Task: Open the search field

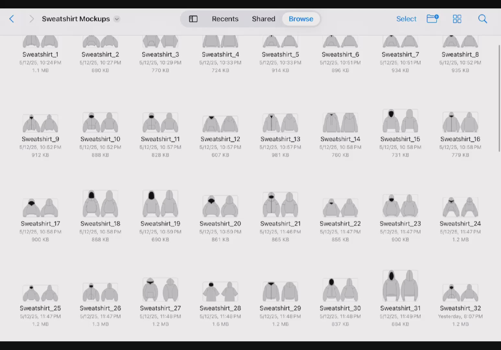Action: (483, 19)
